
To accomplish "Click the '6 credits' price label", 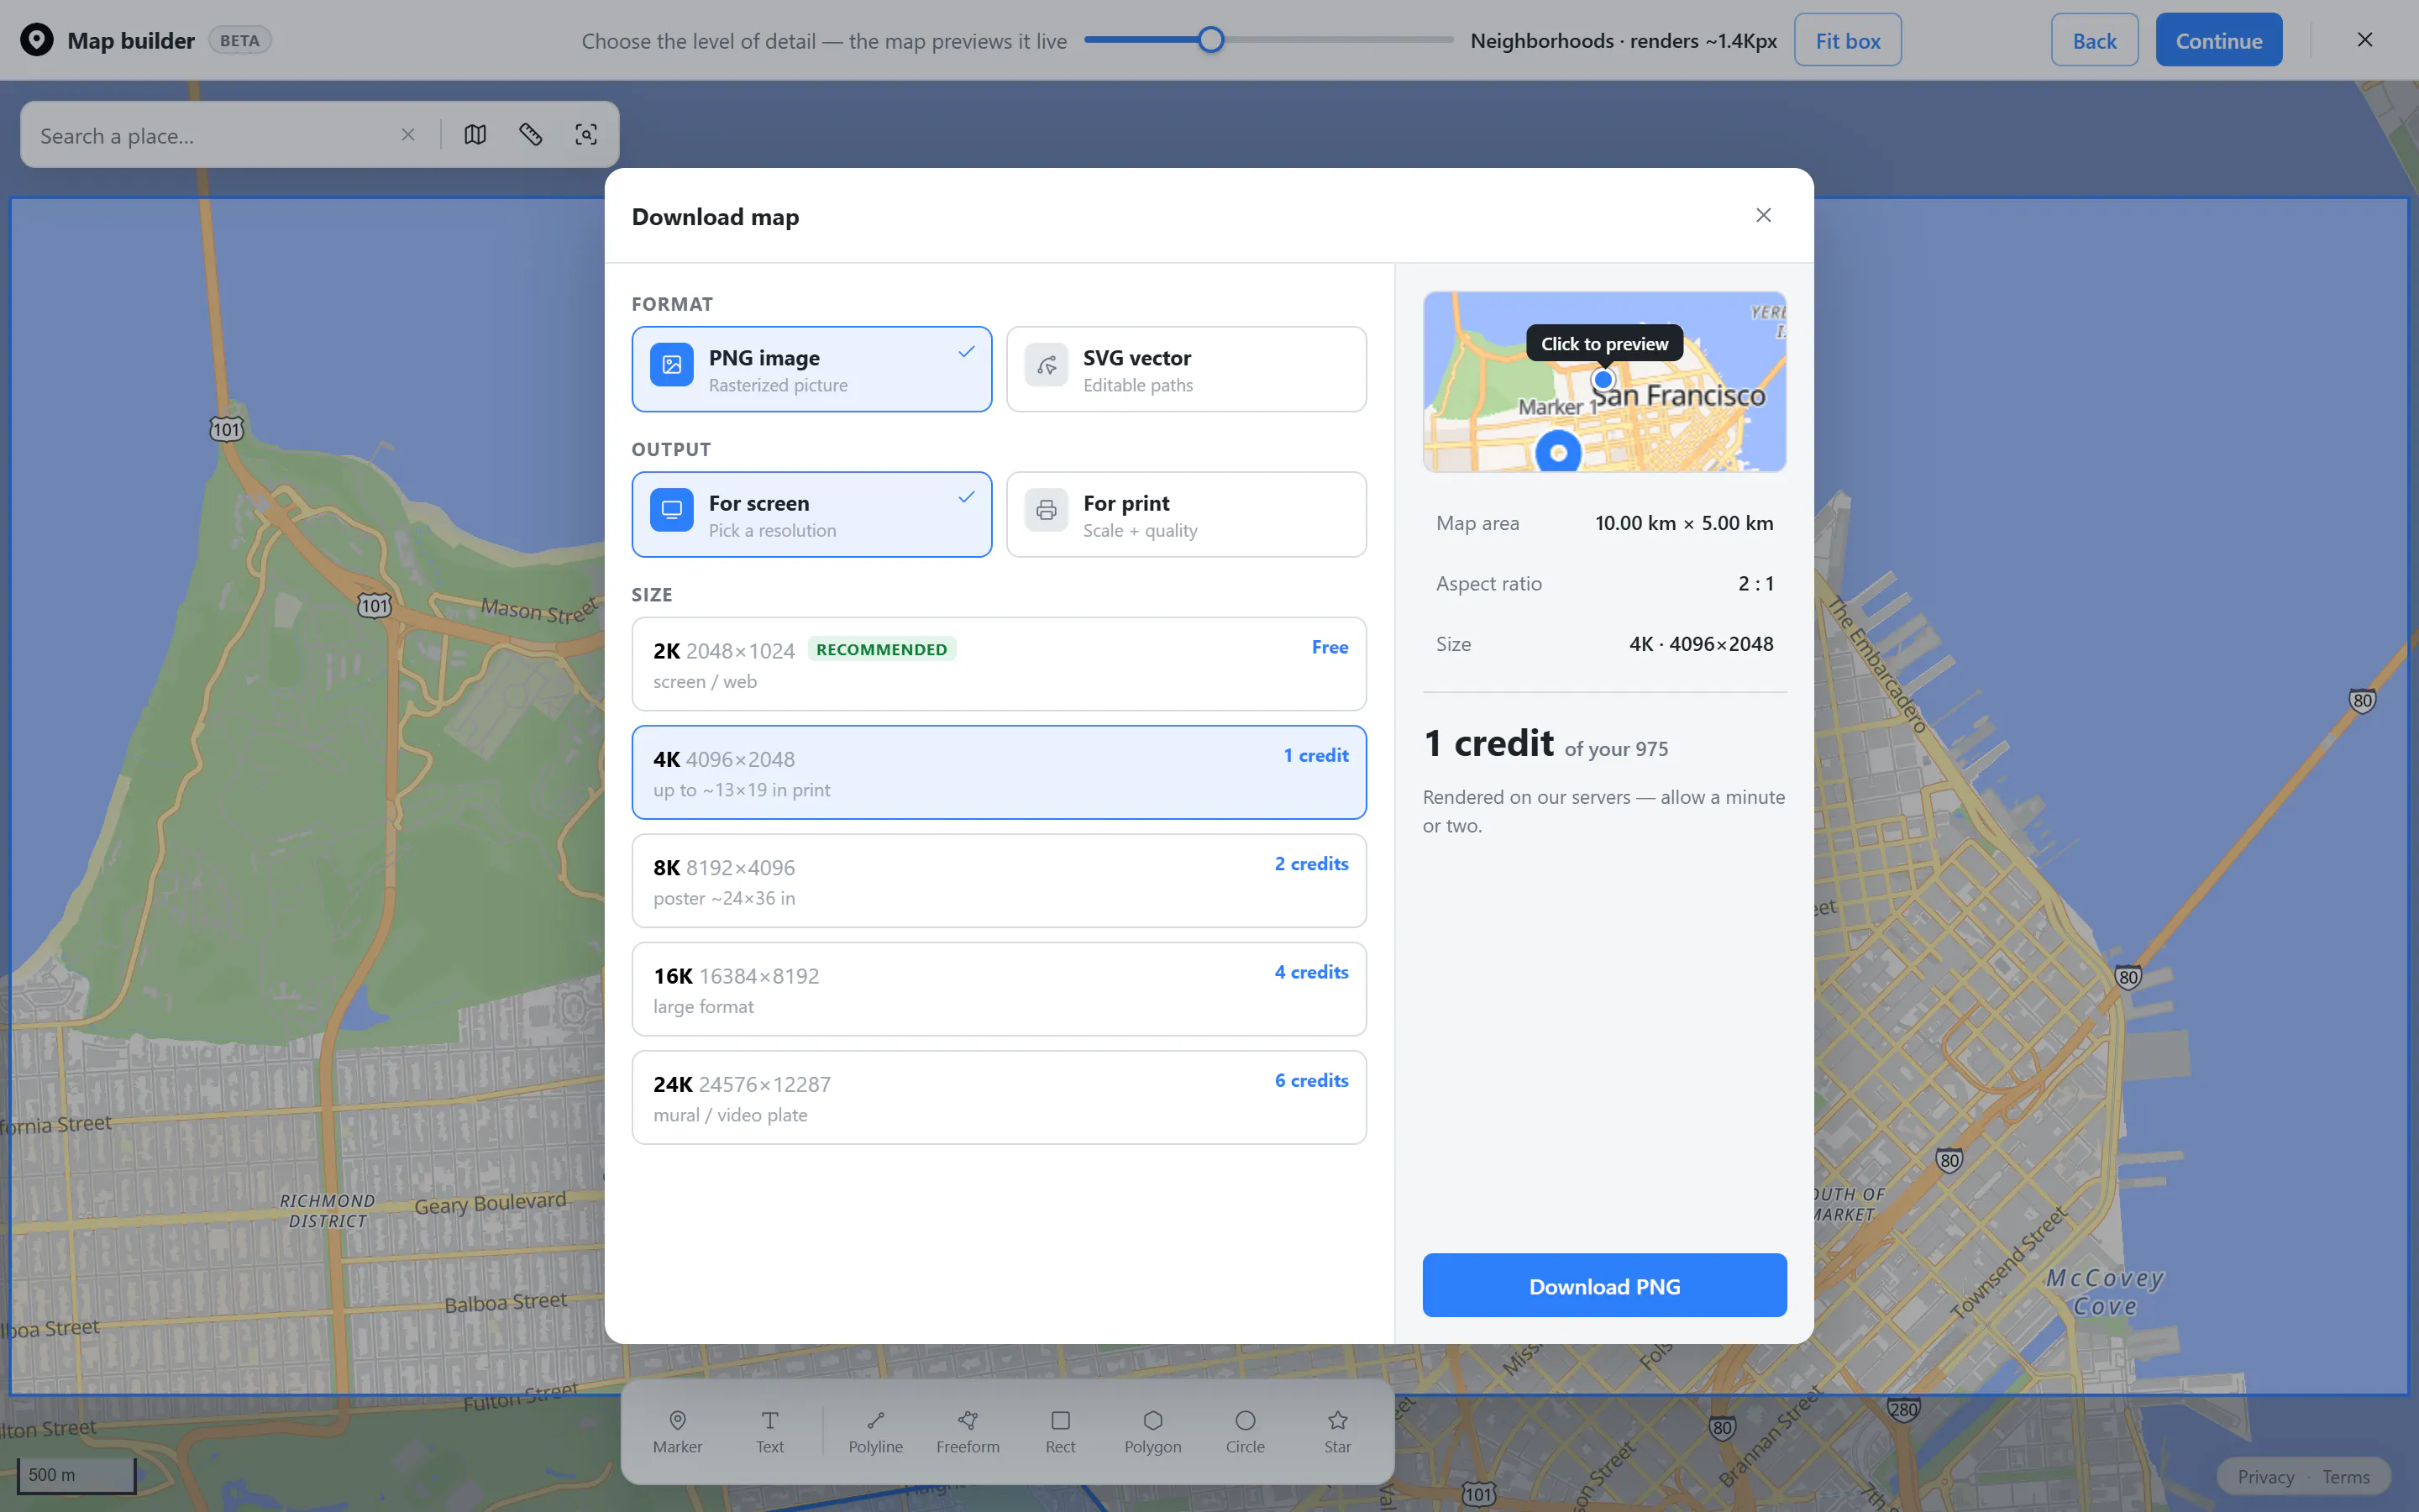I will click(x=1310, y=1080).
